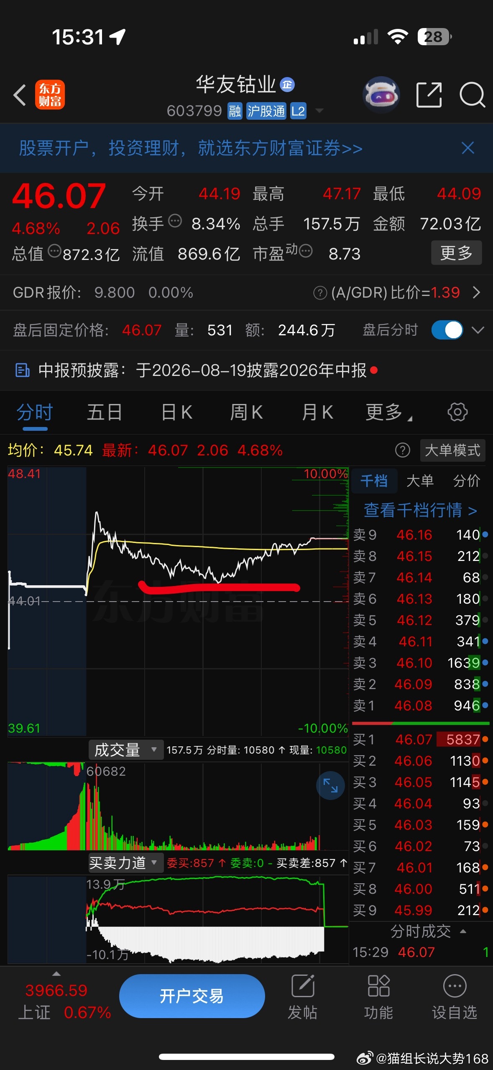Switch to the 周K tab
The height and width of the screenshot is (1070, 493).
point(246,412)
